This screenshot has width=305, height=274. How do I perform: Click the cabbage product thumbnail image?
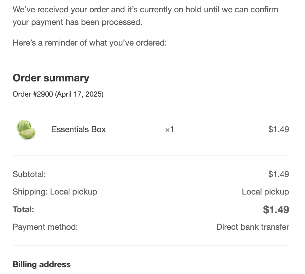coord(26,129)
